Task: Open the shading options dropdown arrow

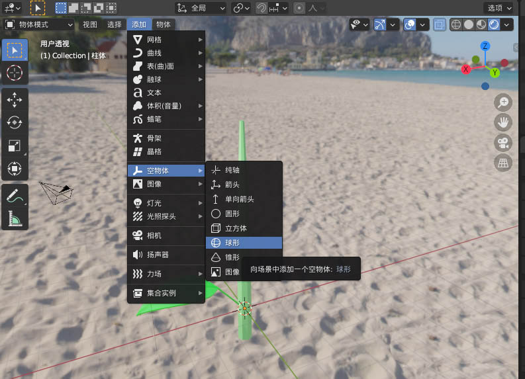Action: click(x=506, y=24)
